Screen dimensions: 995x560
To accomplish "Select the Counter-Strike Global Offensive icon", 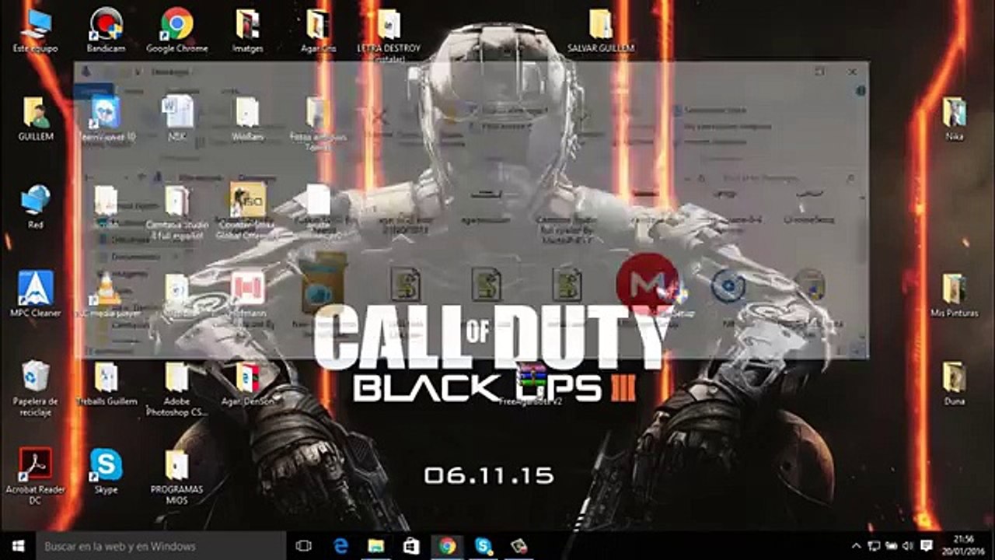I will pyautogui.click(x=248, y=212).
